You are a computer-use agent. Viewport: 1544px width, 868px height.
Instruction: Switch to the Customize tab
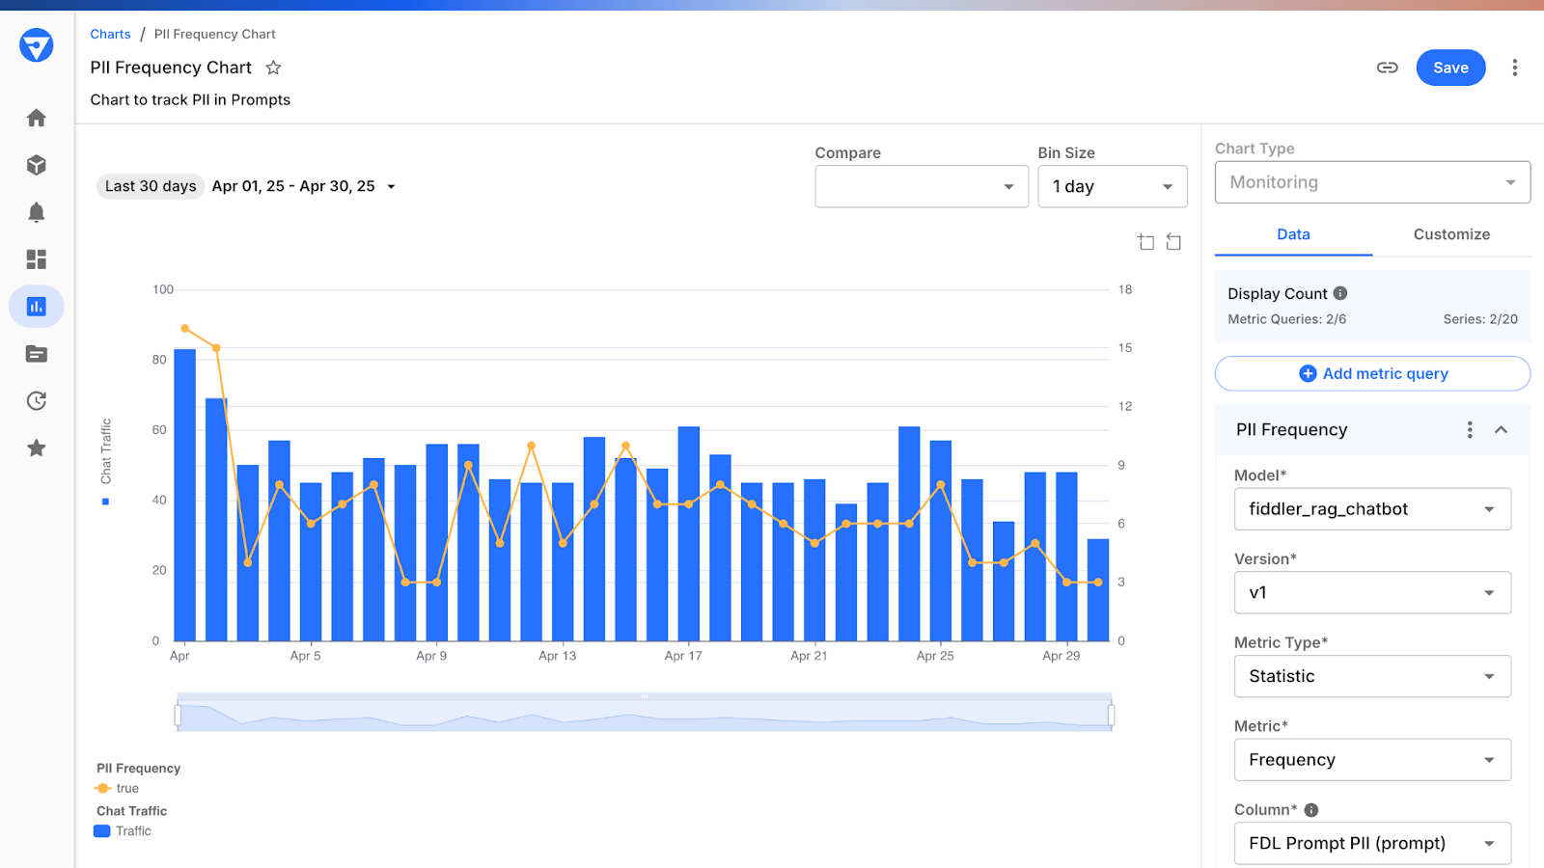click(1451, 234)
